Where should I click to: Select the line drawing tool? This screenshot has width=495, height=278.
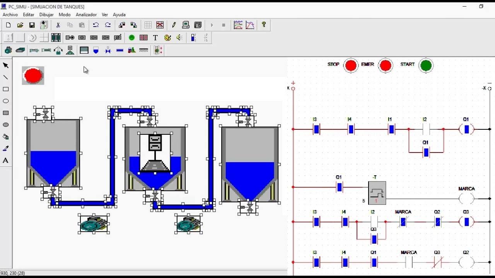pyautogui.click(x=6, y=77)
